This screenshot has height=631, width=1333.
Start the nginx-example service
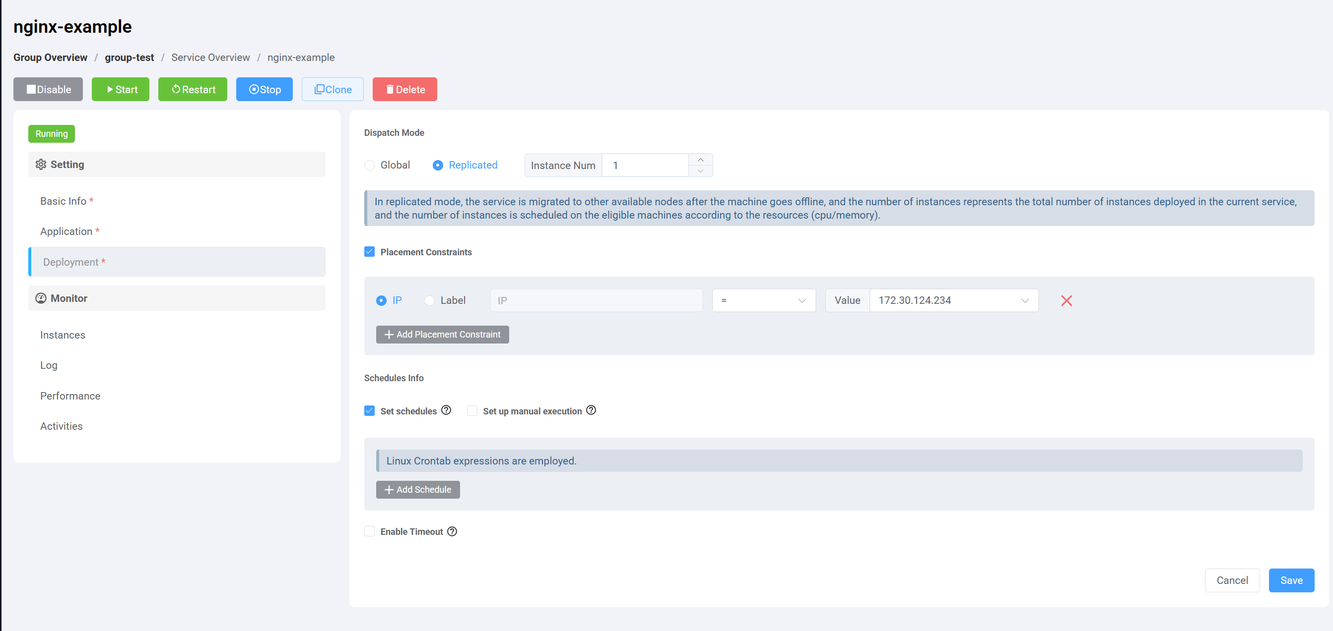point(121,89)
